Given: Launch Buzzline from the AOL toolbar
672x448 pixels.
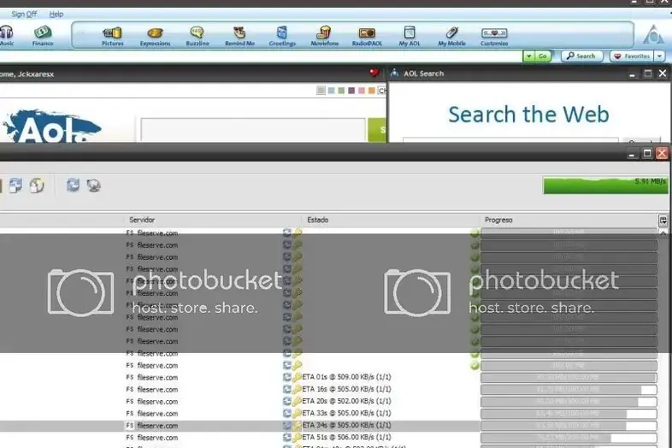Looking at the screenshot, I should [x=197, y=36].
